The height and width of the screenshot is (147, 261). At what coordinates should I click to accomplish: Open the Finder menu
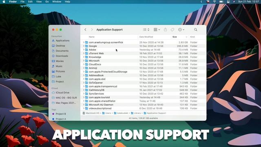coord(13,2)
